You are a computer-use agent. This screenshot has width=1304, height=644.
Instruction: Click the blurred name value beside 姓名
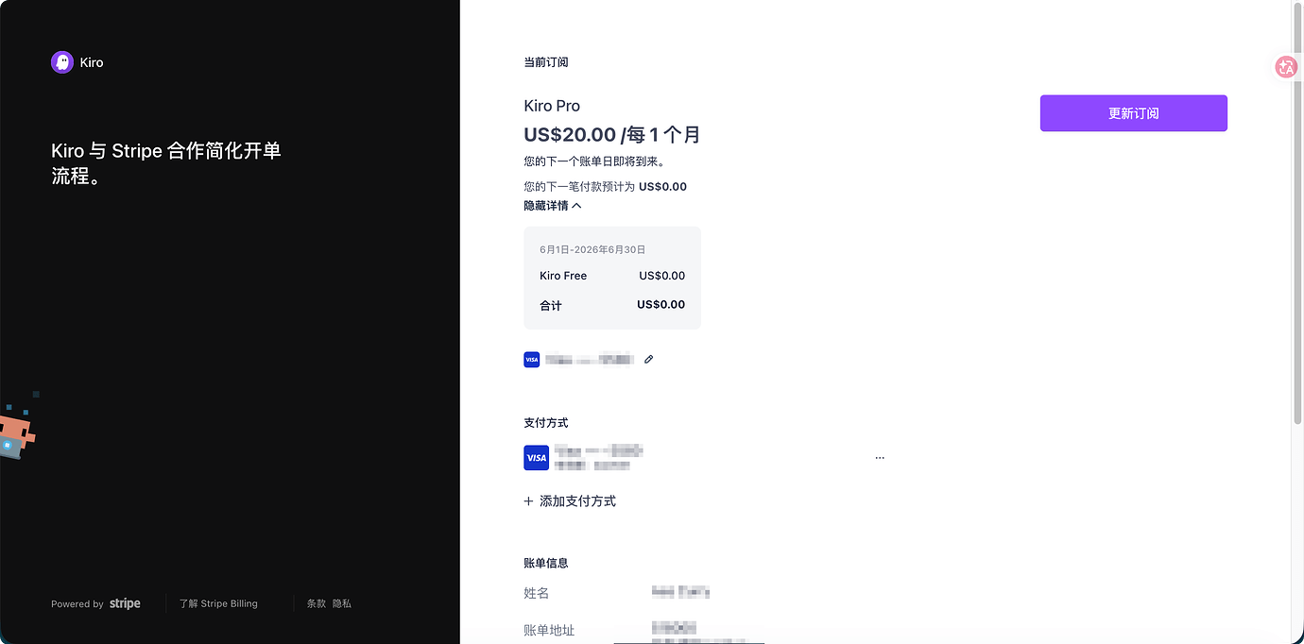pos(680,592)
